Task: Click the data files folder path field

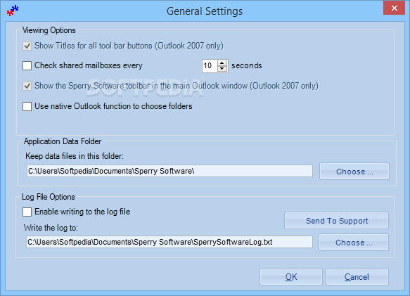Action: click(x=169, y=171)
